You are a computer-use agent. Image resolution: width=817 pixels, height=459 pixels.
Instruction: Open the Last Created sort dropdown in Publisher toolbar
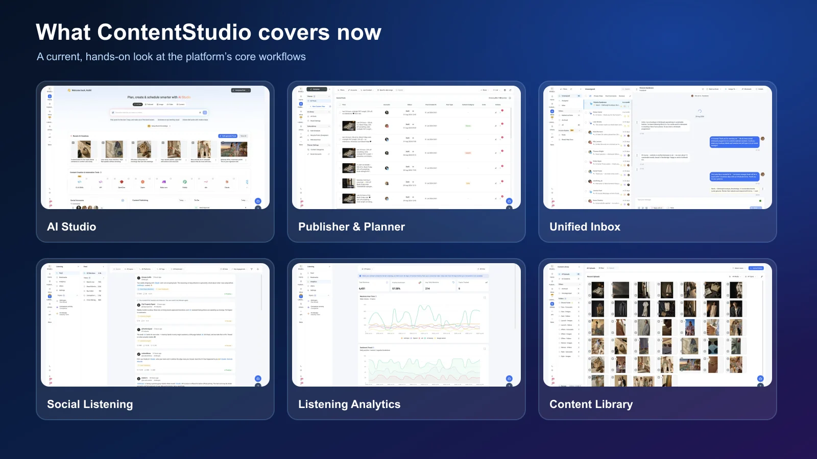tap(367, 90)
